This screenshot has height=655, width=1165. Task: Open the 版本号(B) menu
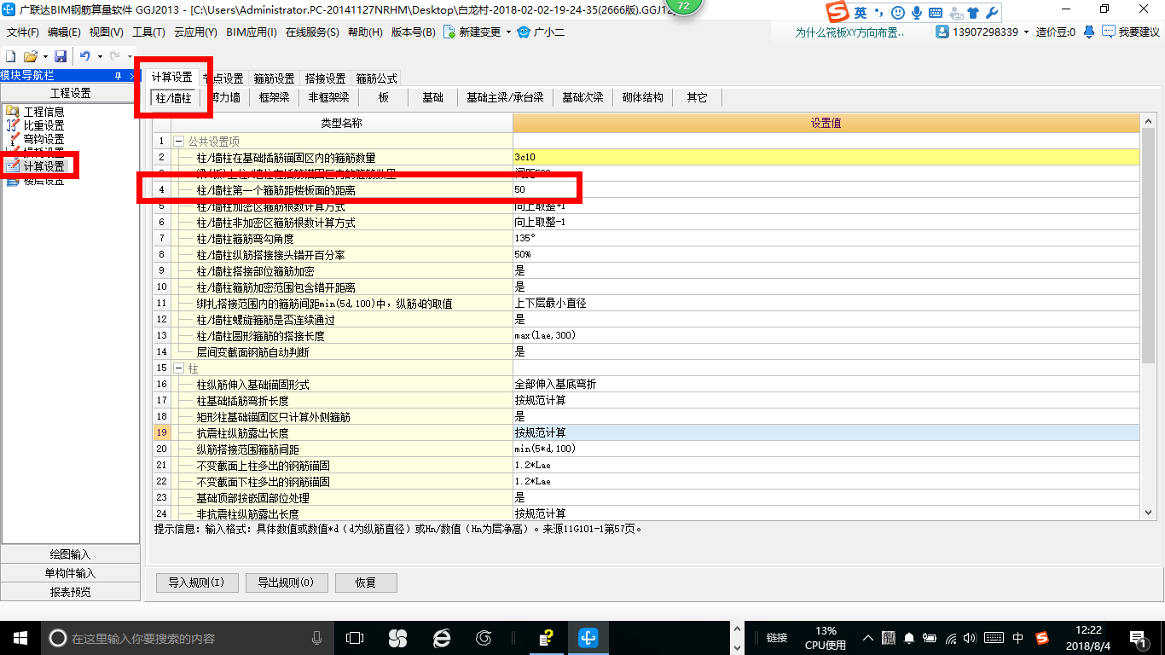tap(413, 32)
